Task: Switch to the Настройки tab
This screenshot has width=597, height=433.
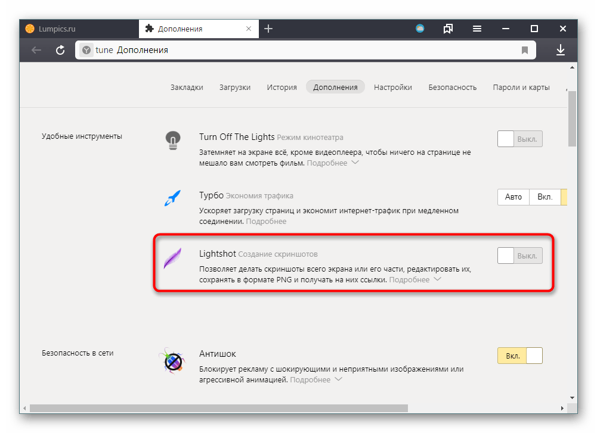Action: (392, 87)
